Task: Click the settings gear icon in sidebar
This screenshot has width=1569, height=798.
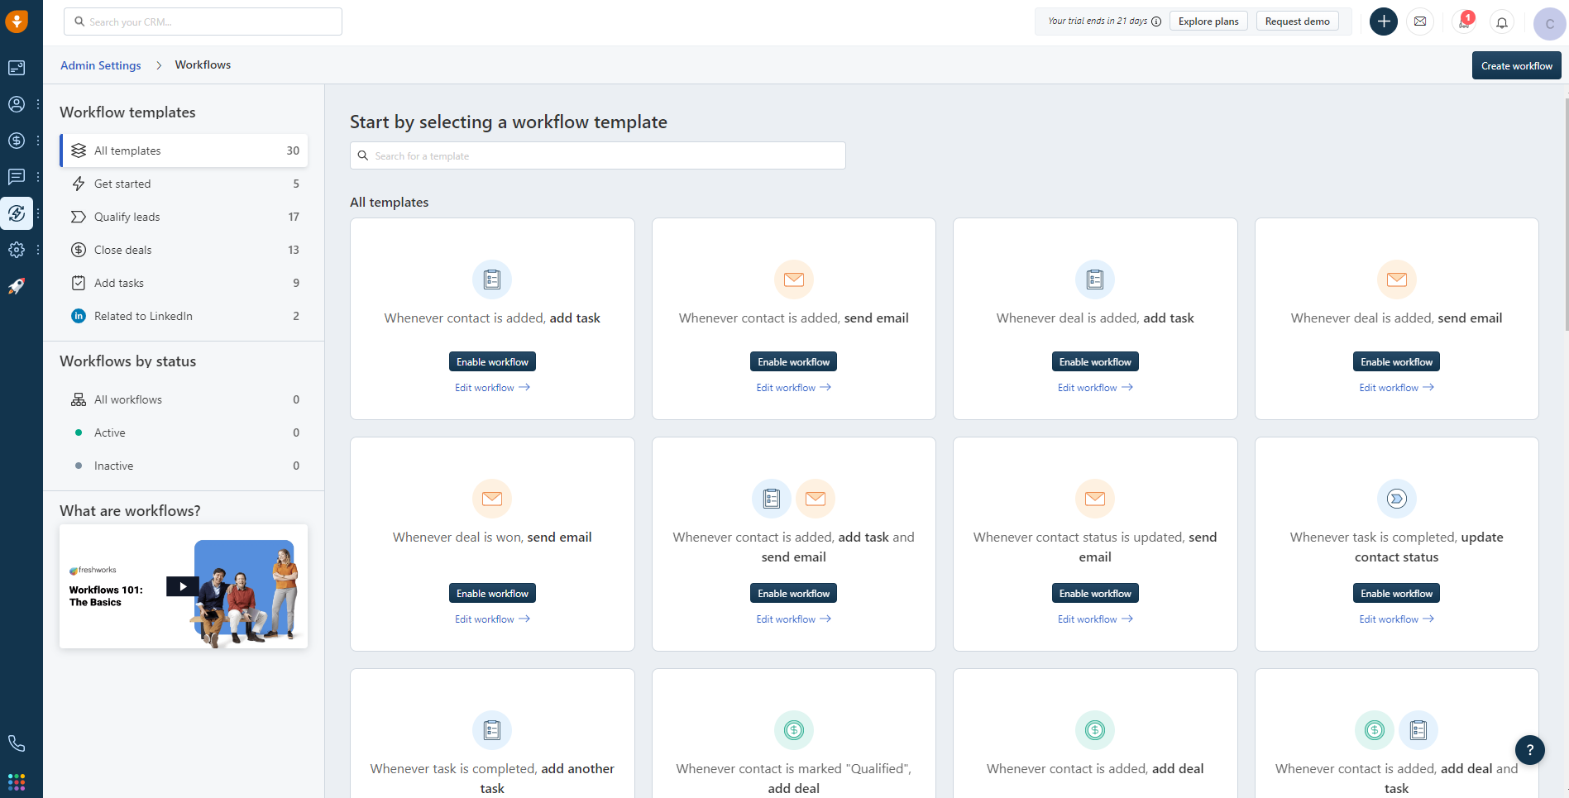Action: (17, 250)
